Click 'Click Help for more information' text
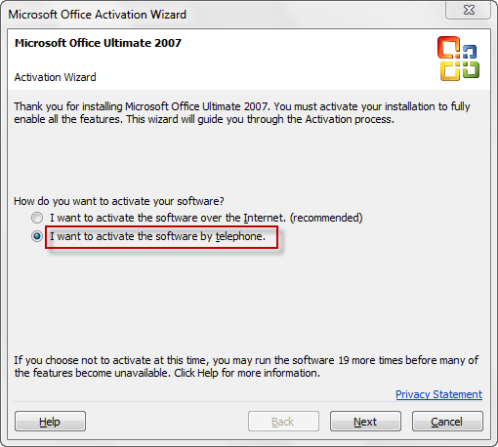This screenshot has width=498, height=447. [x=247, y=373]
